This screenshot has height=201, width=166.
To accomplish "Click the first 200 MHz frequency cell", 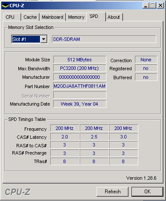I will 65,128.
